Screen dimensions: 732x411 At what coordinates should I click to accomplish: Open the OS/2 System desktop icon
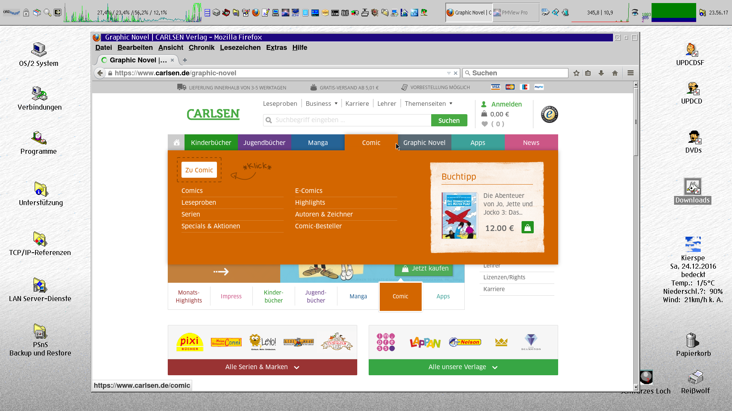[39, 50]
